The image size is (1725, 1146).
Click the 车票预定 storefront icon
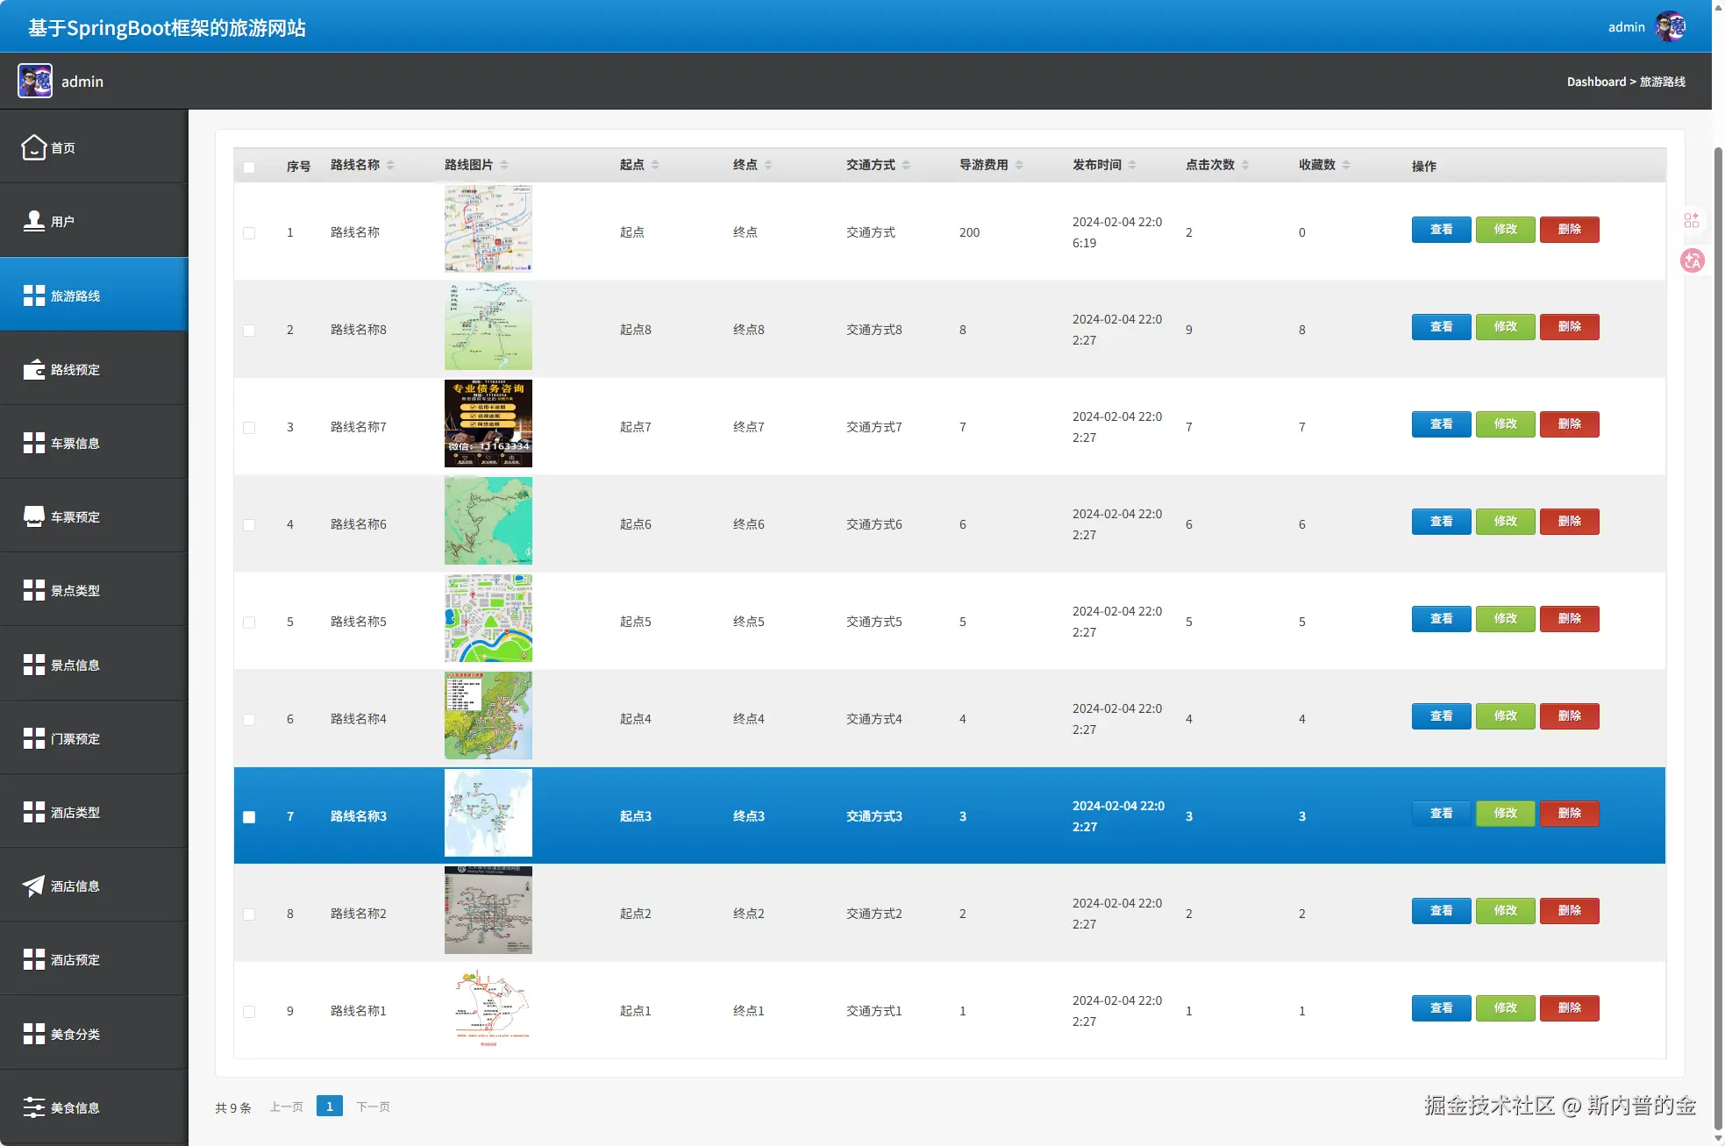pos(33,516)
